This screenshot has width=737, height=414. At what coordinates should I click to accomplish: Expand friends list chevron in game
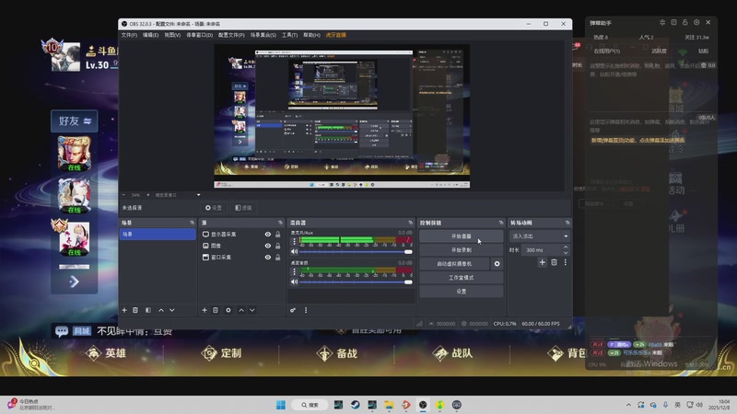pos(74,282)
